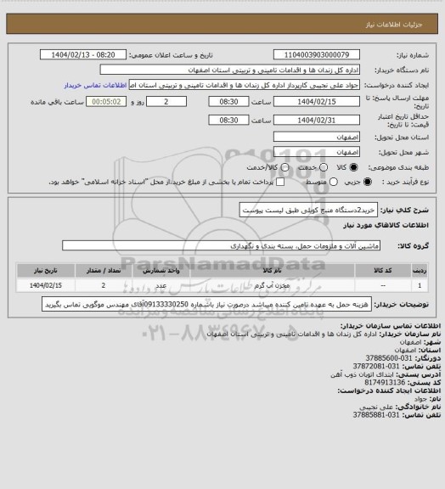Image resolution: width=445 pixels, height=489 pixels.
Task: Click the عدد unit cell
Action: tap(161, 285)
